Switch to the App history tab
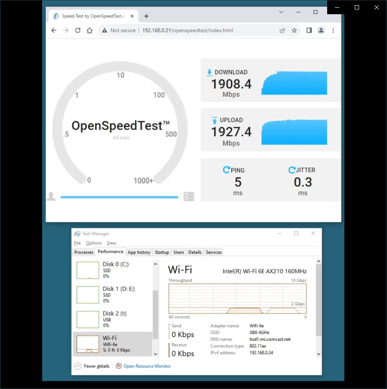The height and width of the screenshot is (389, 387). [x=139, y=252]
